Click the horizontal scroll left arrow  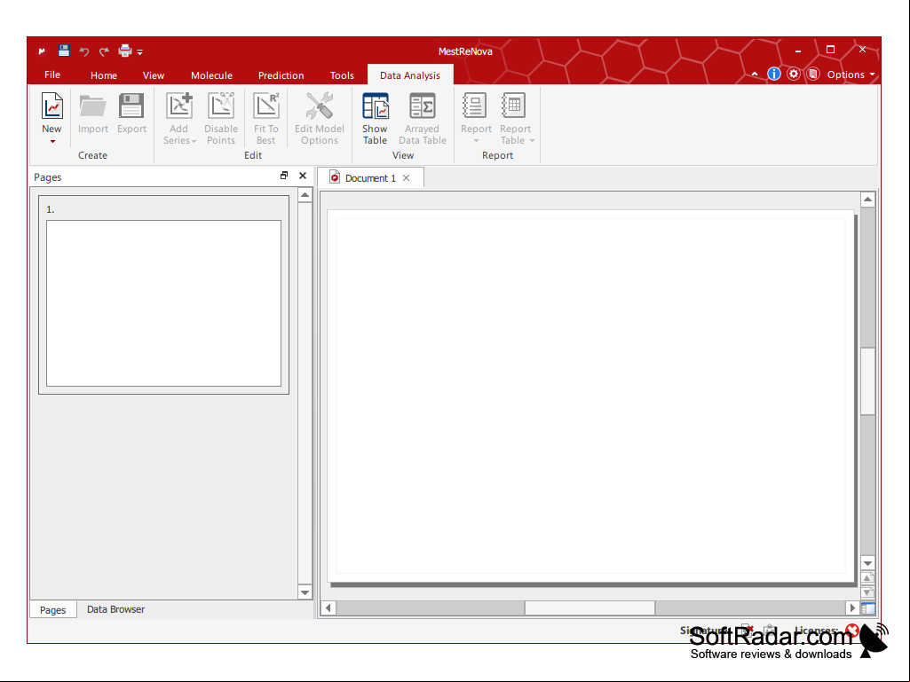[x=328, y=608]
